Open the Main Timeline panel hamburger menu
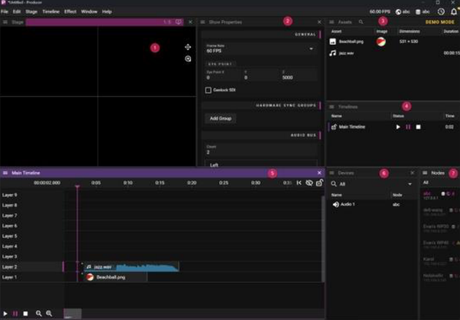 (5, 173)
